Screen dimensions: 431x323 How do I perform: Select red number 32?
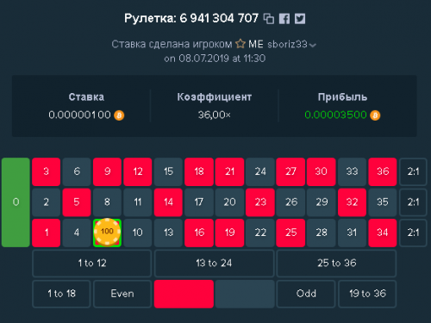(x=352, y=202)
